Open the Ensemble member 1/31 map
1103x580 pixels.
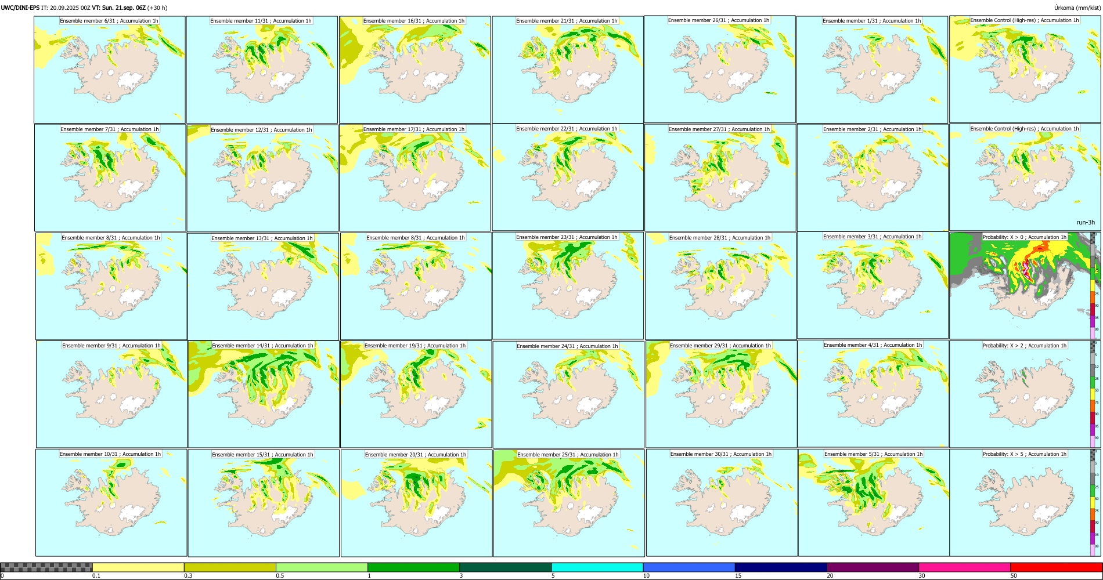pos(873,69)
